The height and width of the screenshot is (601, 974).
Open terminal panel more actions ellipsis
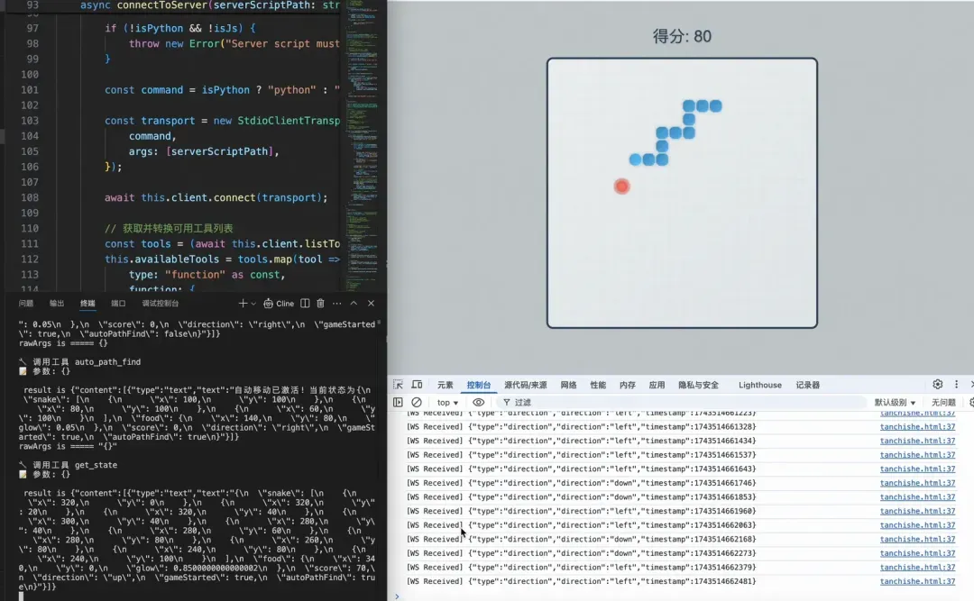coord(336,303)
